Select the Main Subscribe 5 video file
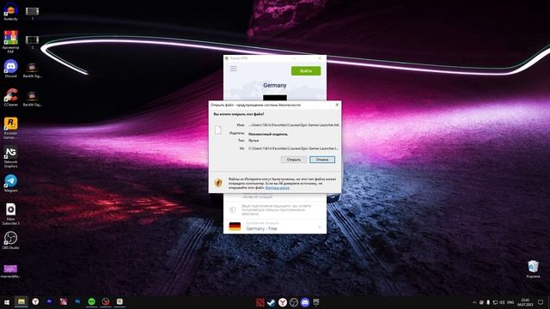The image size is (550, 309). (x=10, y=214)
